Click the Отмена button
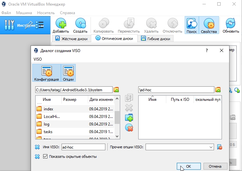The height and width of the screenshot is (171, 242). tap(215, 166)
